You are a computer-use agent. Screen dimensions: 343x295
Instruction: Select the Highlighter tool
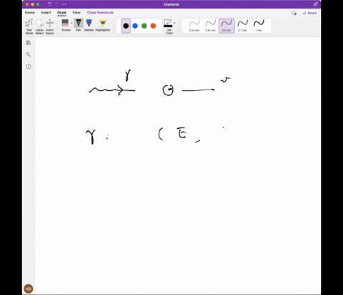click(x=103, y=25)
